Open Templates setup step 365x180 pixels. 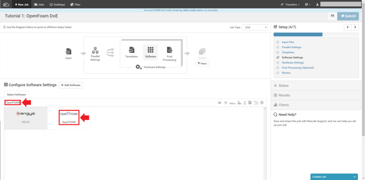pos(288,52)
